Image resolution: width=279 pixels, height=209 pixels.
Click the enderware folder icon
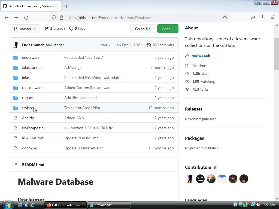coord(16,58)
